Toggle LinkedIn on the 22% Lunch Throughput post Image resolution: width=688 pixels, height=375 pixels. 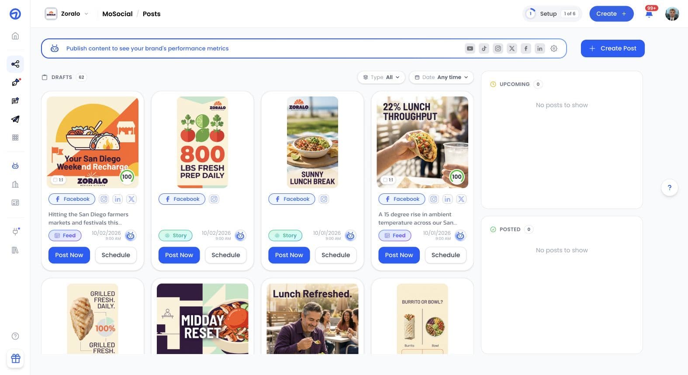[447, 199]
